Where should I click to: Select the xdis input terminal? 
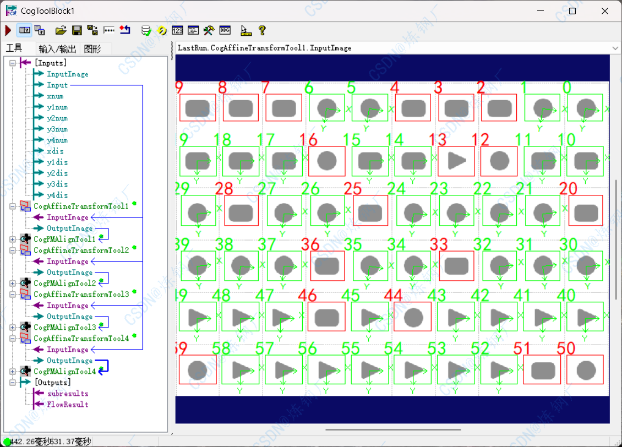point(55,151)
